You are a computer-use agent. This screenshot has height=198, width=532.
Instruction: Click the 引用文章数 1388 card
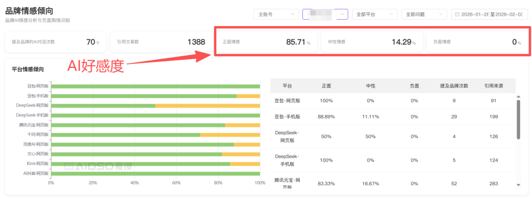pos(161,42)
